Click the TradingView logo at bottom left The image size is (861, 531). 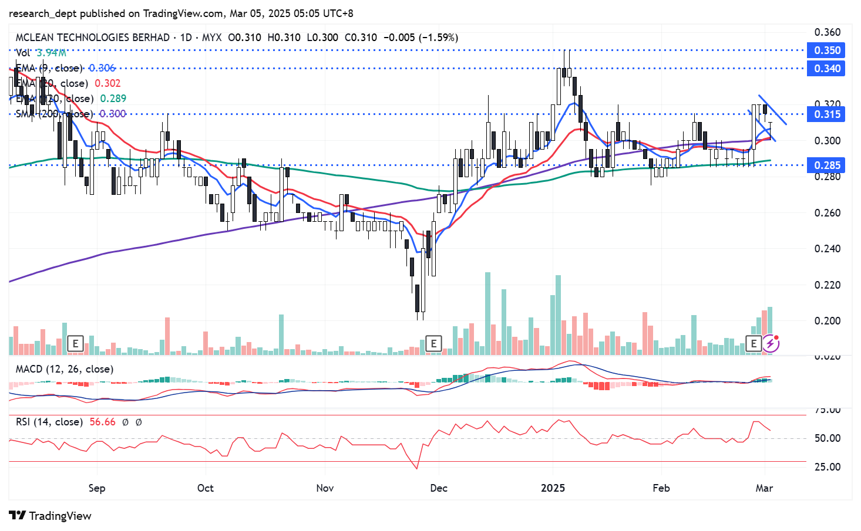(x=50, y=516)
